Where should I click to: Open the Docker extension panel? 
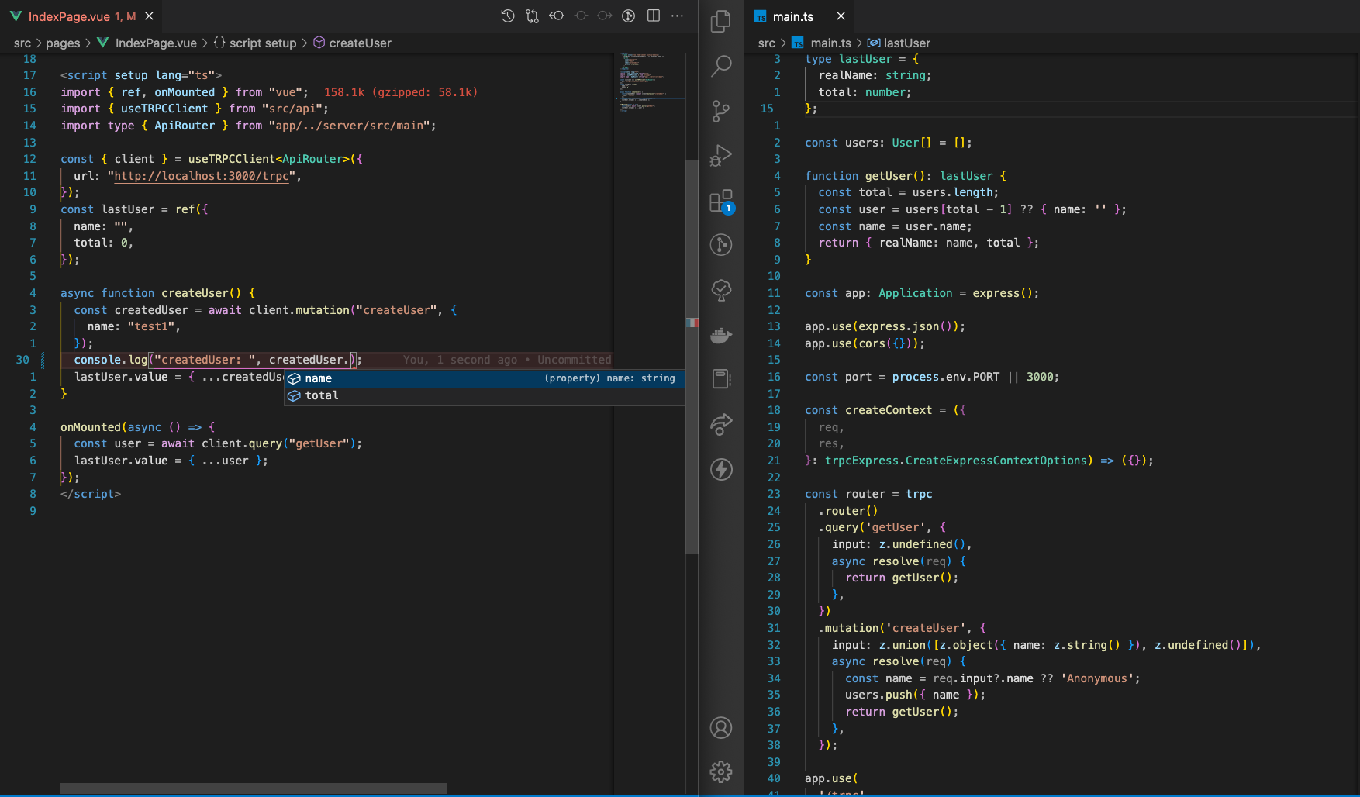(721, 335)
